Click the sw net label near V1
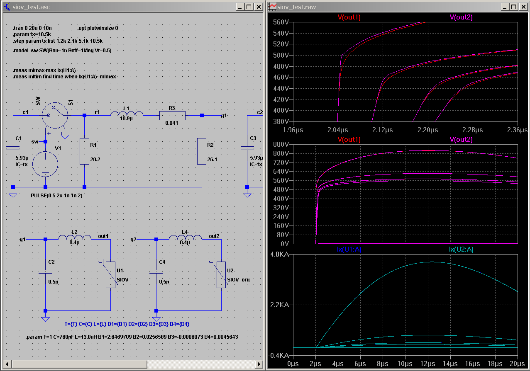This screenshot has width=530, height=371. (35, 142)
